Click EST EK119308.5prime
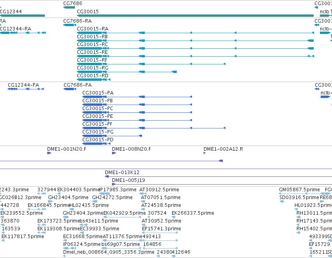This screenshot has height=258, width=332. (x=59, y=229)
